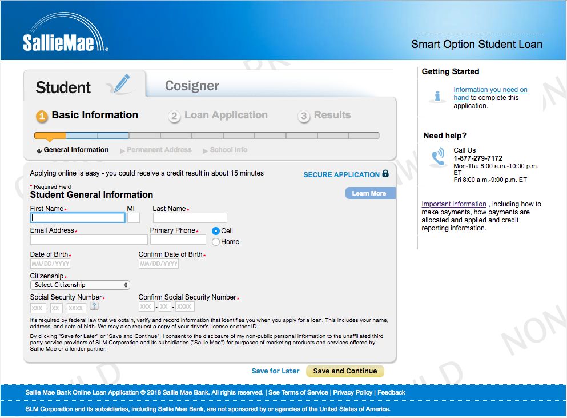Click the first SSN XXX field
Image resolution: width=567 pixels, height=418 pixels.
[38, 308]
